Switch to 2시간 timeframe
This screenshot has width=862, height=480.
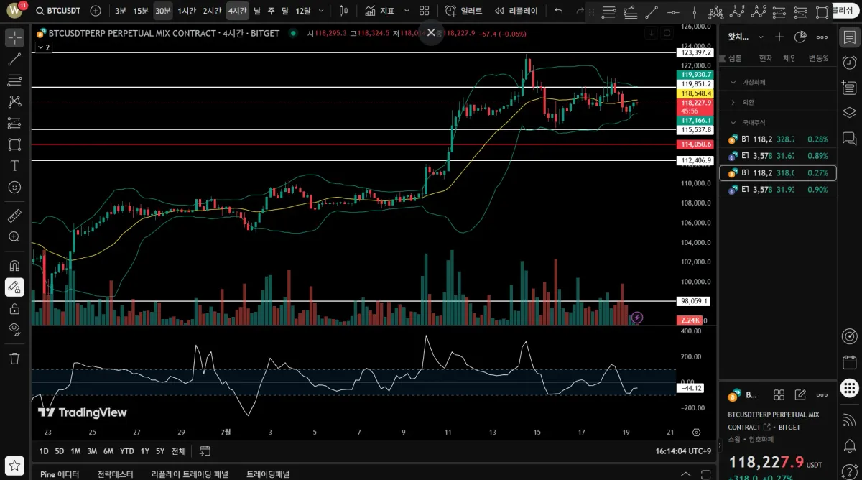click(x=212, y=11)
